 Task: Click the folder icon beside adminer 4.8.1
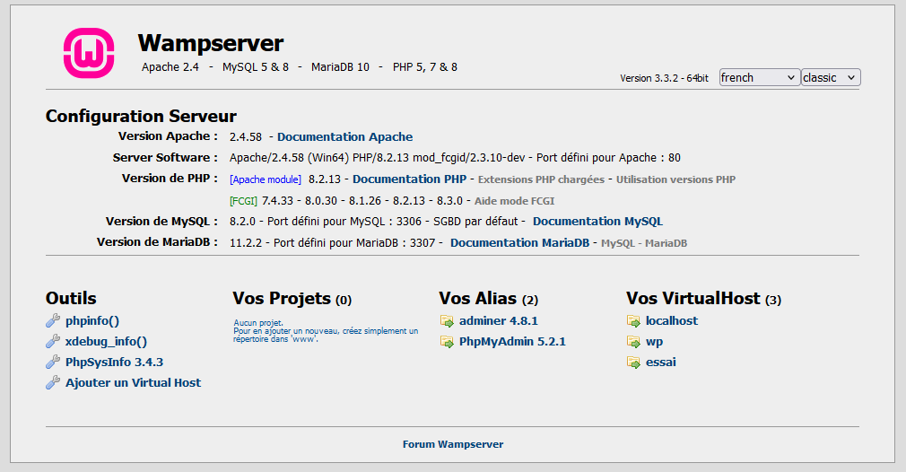(447, 320)
